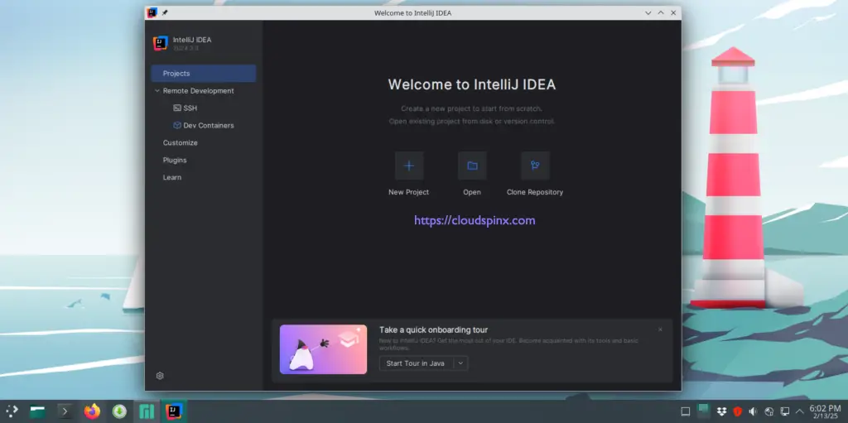Open the green download app in the taskbar

pos(119,411)
